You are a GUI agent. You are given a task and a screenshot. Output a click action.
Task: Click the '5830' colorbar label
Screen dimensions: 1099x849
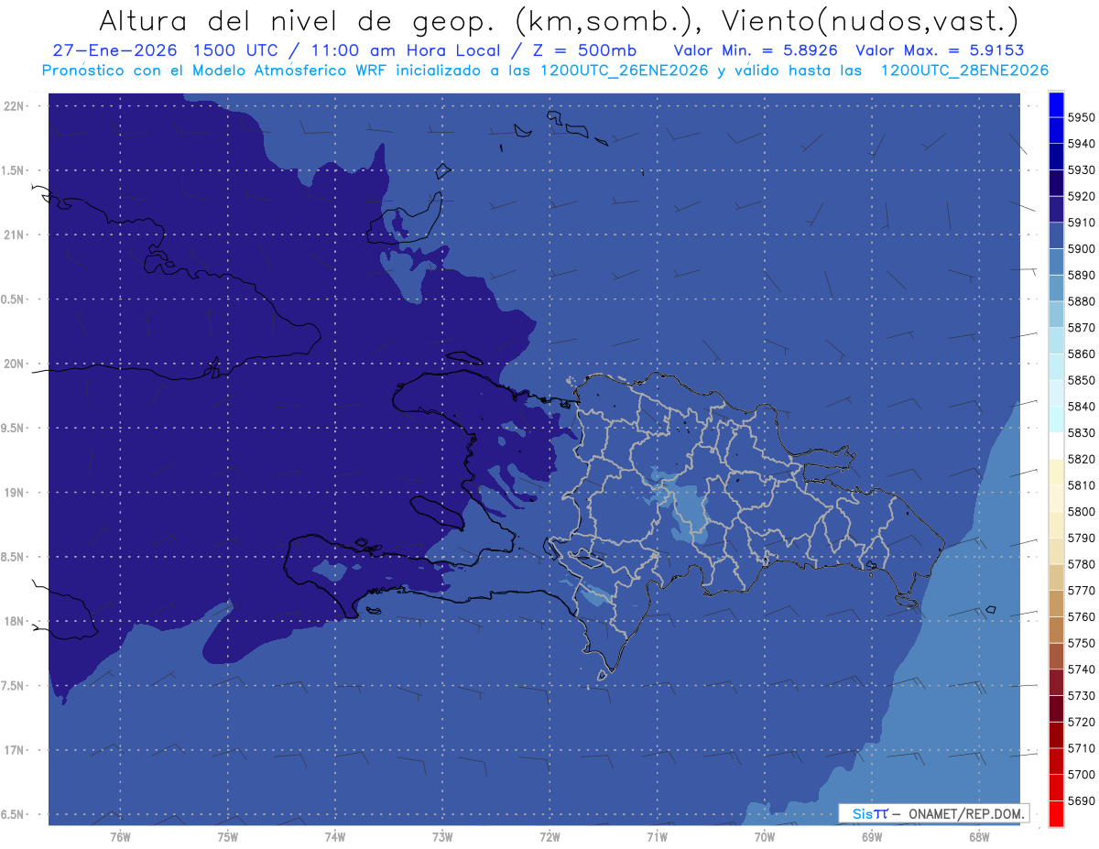1081,432
